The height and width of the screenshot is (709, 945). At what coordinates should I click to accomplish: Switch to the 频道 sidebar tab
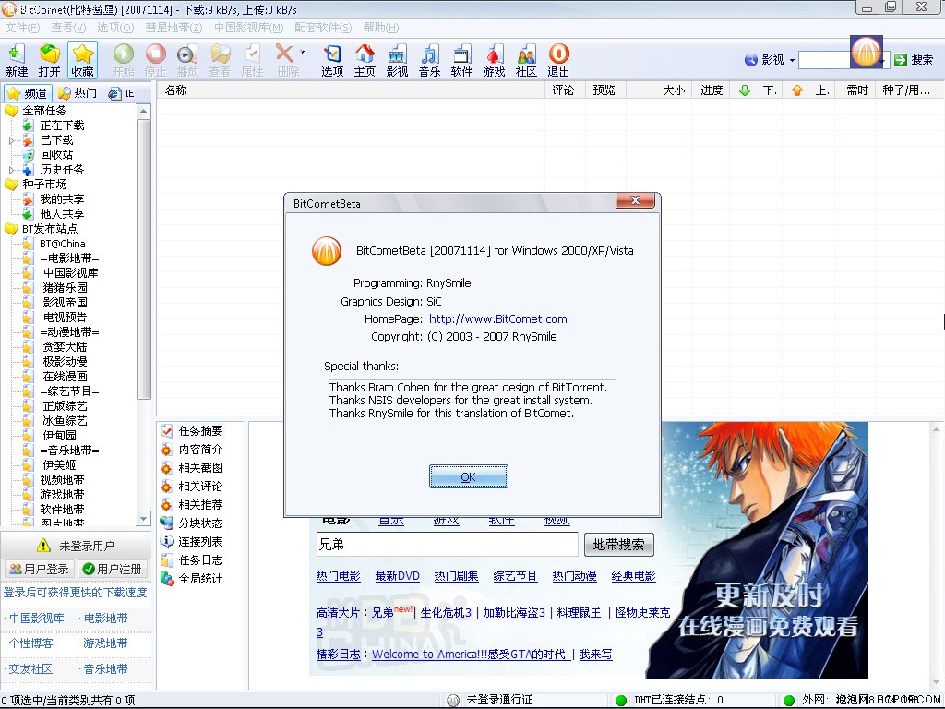[28, 93]
